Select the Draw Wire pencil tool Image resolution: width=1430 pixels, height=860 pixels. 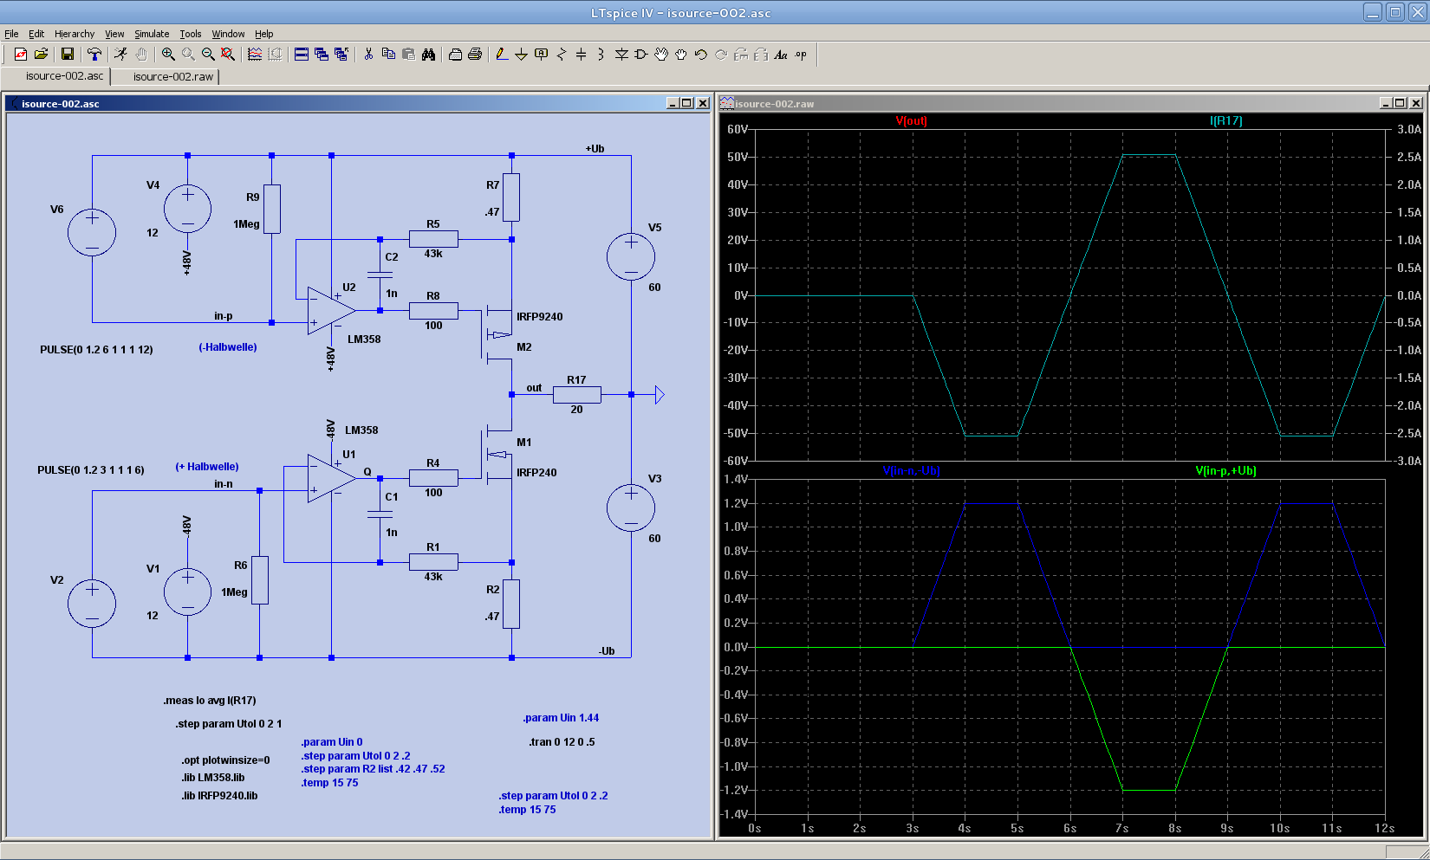pyautogui.click(x=501, y=55)
